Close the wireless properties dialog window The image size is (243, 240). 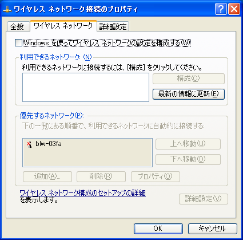234,9
